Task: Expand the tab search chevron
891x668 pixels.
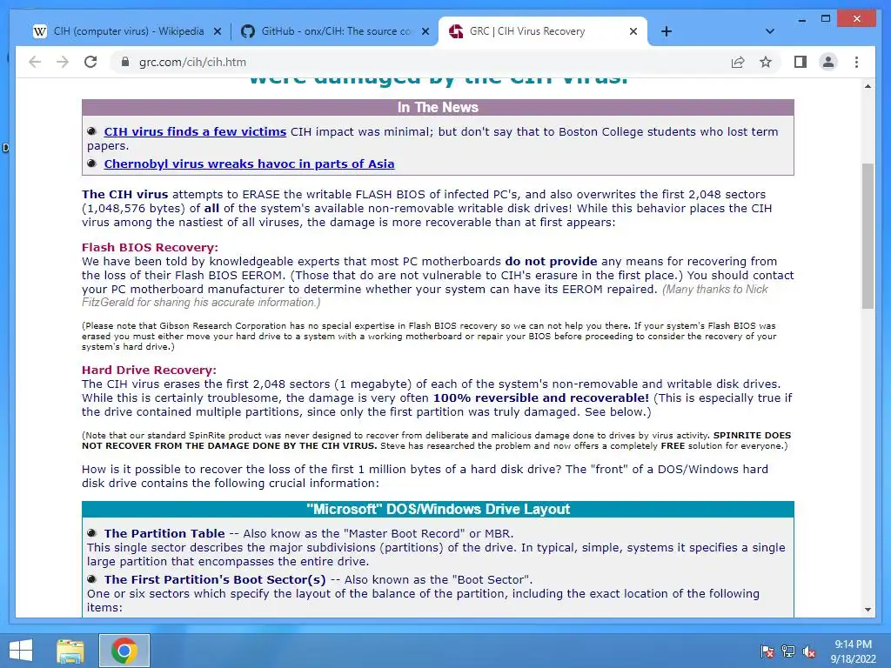Action: coord(770,31)
